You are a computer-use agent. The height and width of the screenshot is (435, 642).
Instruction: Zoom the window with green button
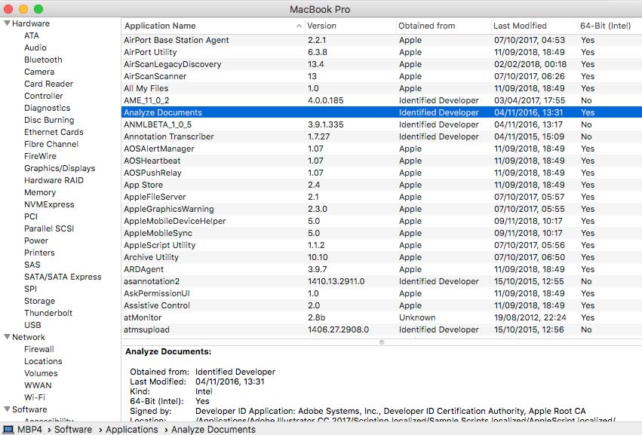point(38,9)
